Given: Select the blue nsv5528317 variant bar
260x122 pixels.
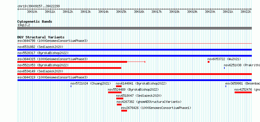Looking at the screenshot, I should click(134, 56).
